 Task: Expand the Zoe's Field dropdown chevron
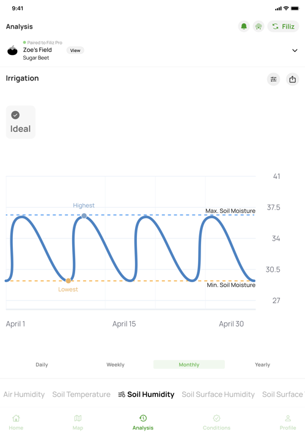coord(295,51)
